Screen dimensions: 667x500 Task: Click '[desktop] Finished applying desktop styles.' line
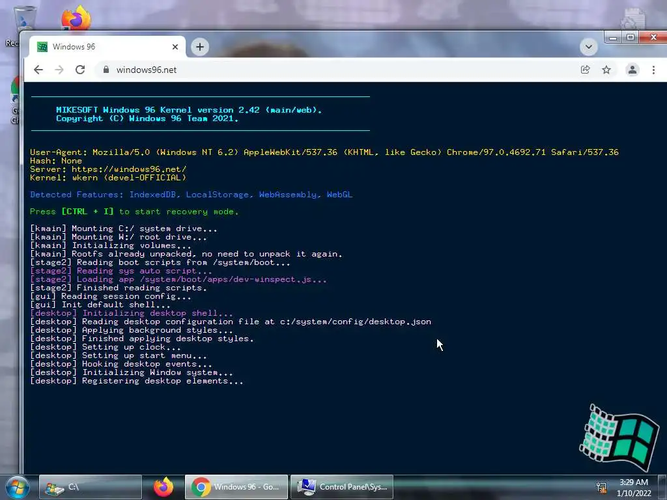coord(141,339)
